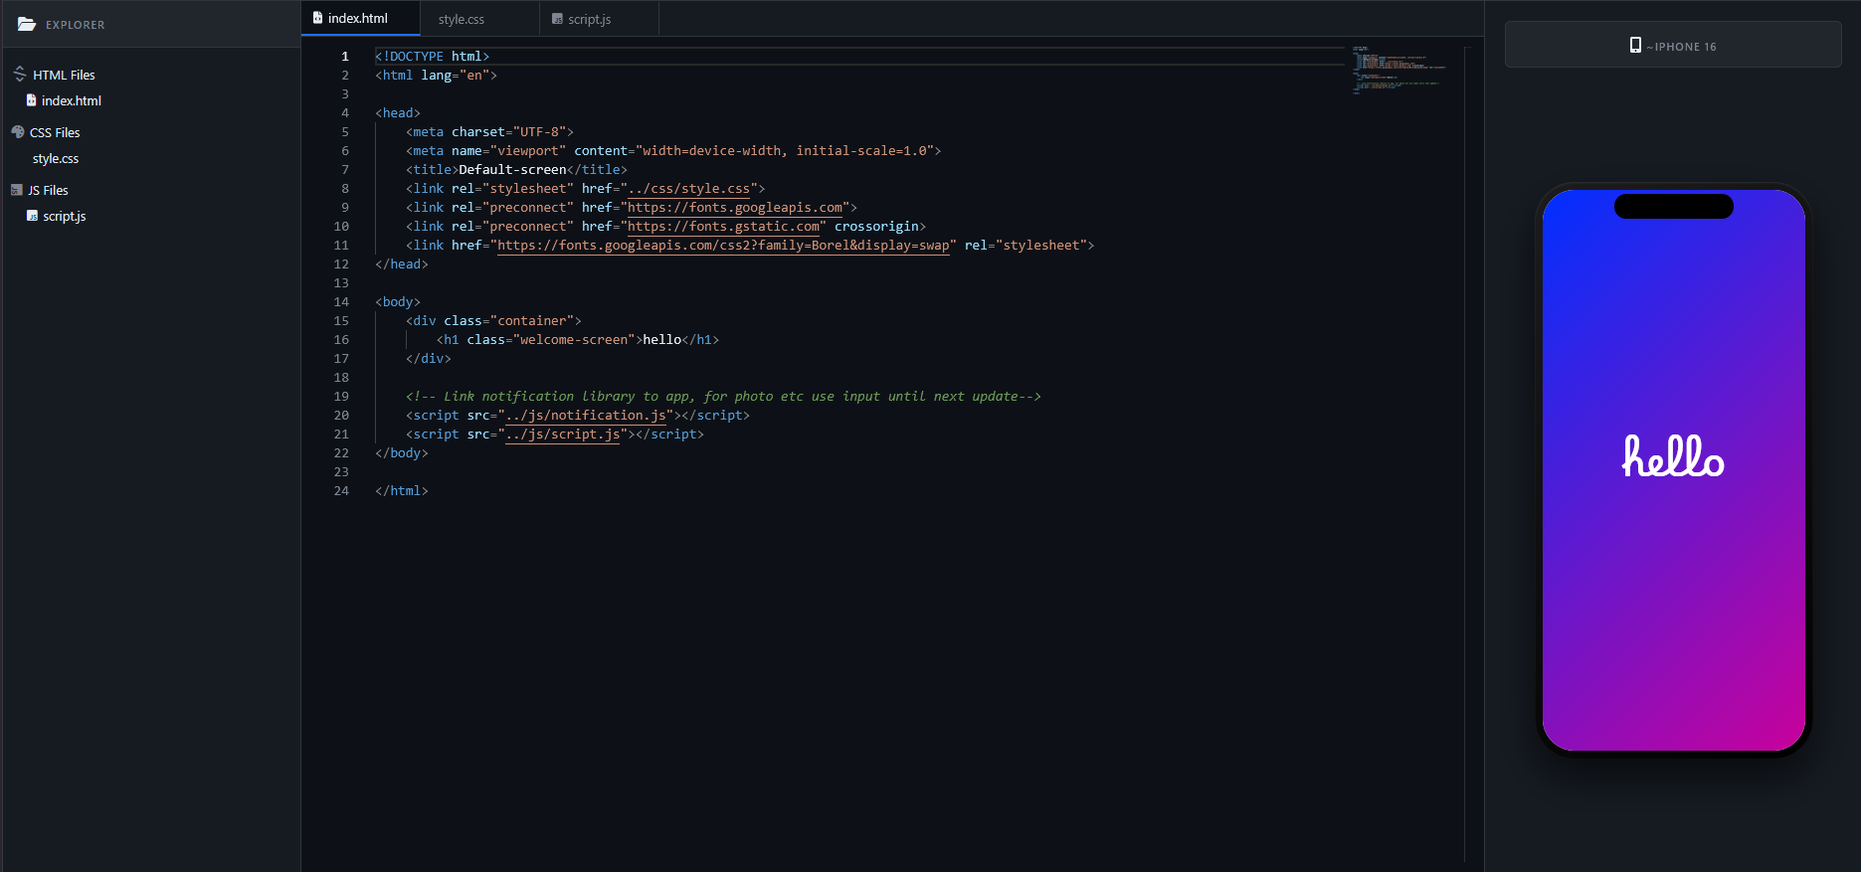Collapse the JS Files group

pyautogui.click(x=40, y=190)
